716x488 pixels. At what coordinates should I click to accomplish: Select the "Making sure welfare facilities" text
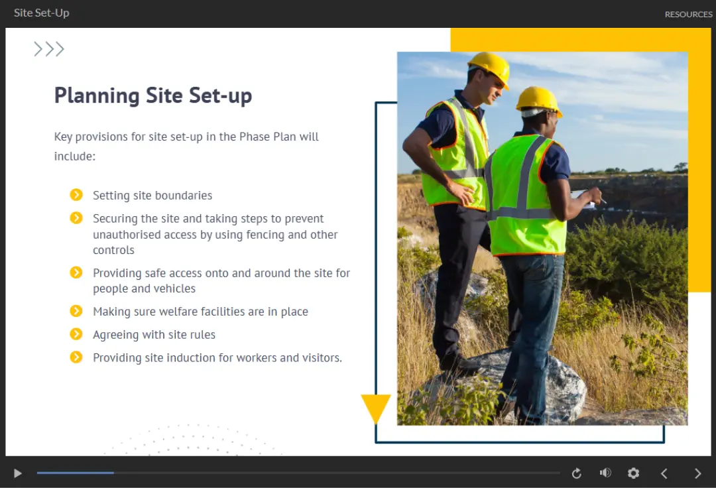coord(200,312)
